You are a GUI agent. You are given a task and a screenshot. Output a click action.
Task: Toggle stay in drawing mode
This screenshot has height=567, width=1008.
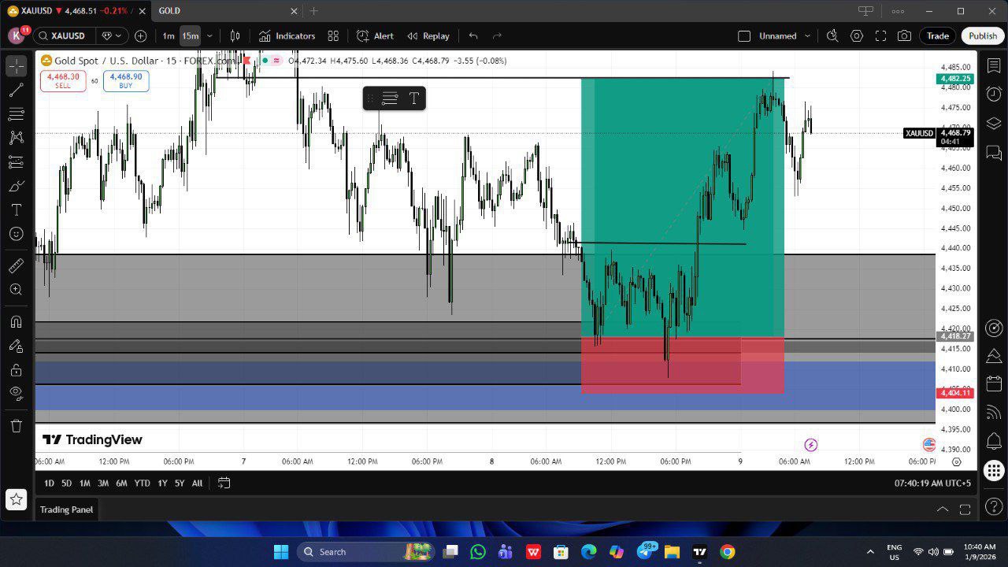16,346
